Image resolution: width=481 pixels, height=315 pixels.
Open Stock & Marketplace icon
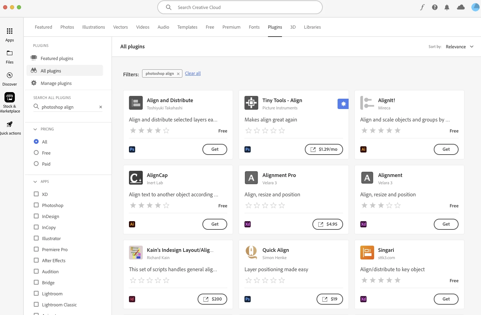[x=10, y=97]
